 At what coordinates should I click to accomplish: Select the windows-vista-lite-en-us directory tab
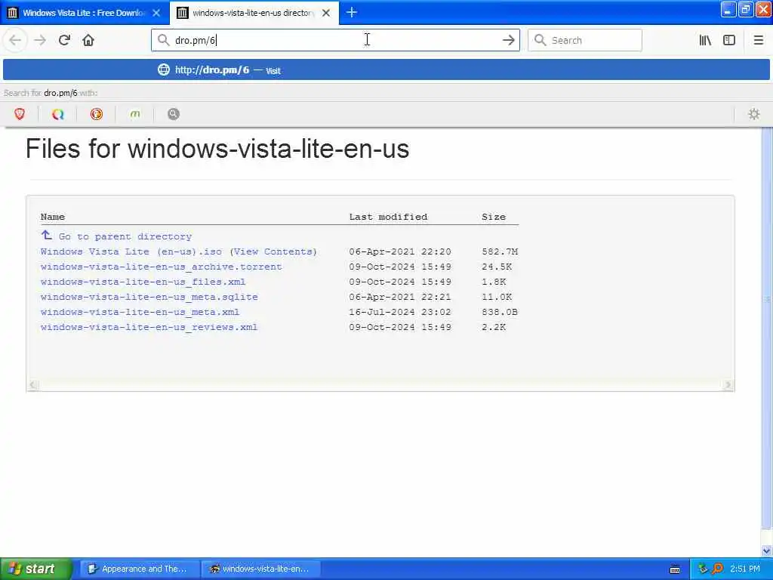(x=254, y=13)
